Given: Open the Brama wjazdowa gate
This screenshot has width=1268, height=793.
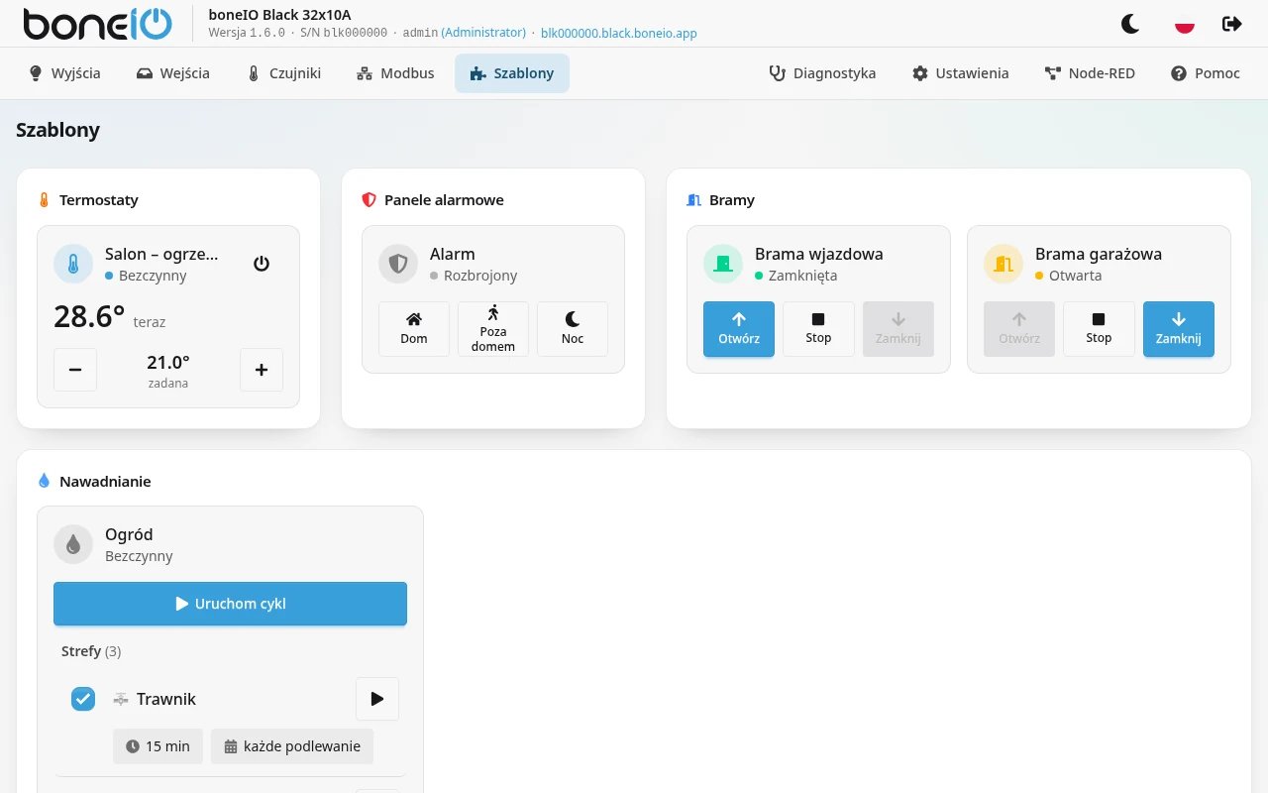Looking at the screenshot, I should [739, 329].
